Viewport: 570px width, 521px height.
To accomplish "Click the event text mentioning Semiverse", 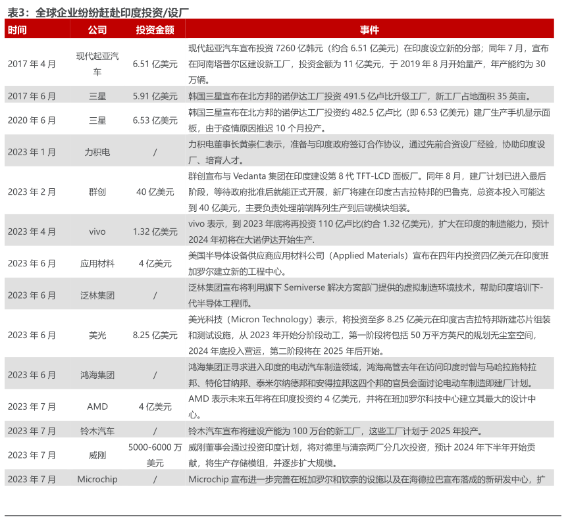I will pos(366,295).
